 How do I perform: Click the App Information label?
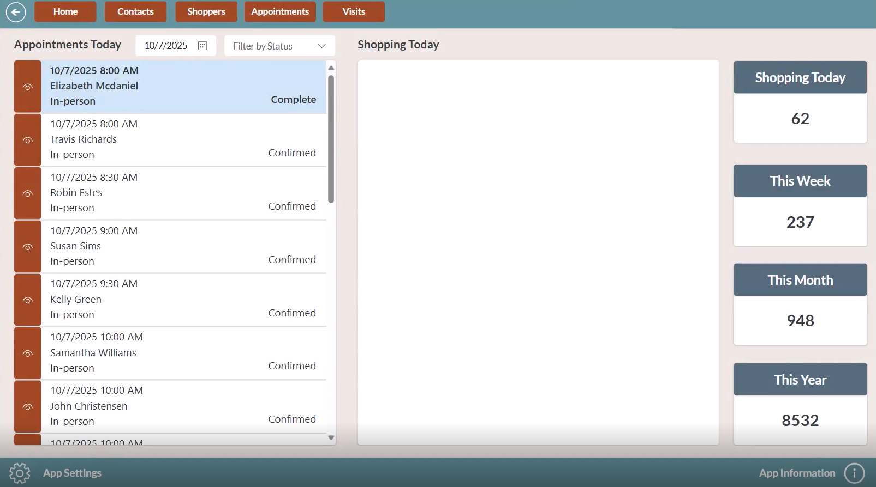(797, 473)
